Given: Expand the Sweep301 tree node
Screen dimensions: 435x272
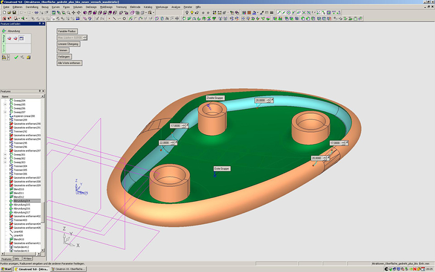Looking at the screenshot, I should pyautogui.click(x=5, y=154).
